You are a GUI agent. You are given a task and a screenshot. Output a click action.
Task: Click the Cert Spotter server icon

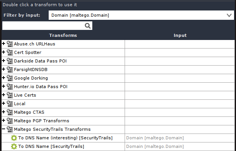(10, 52)
